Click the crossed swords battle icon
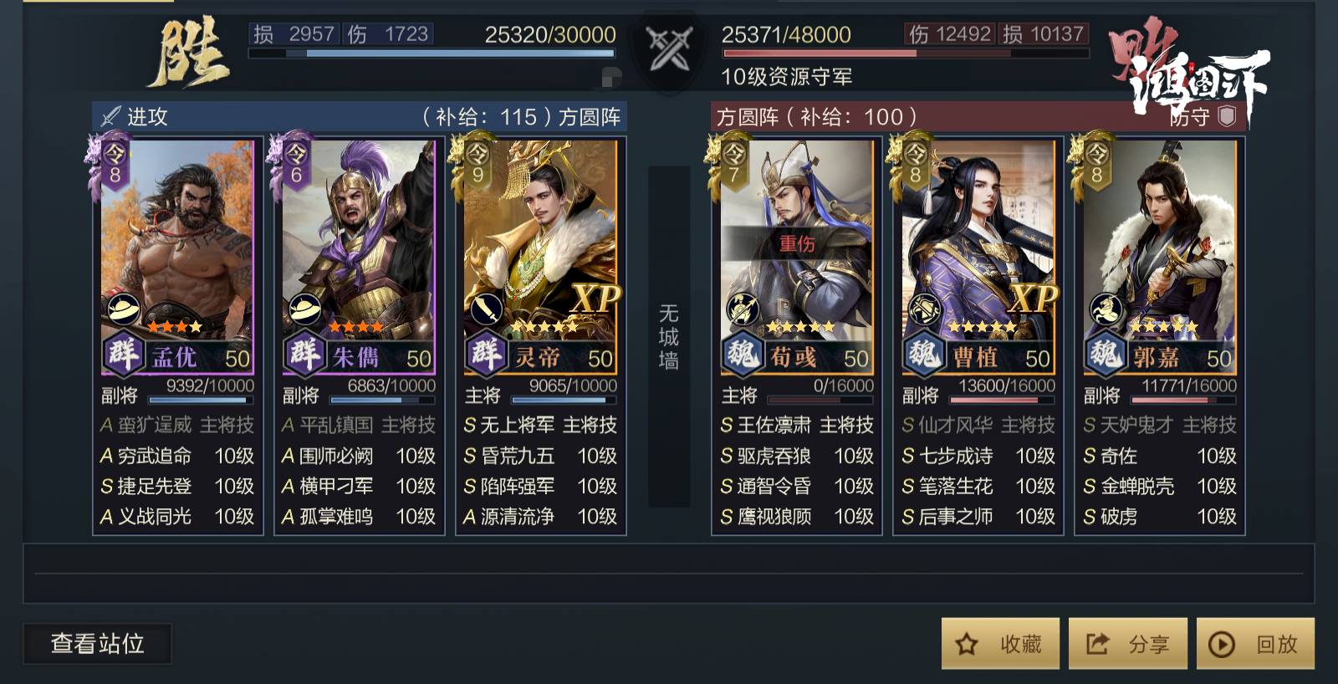This screenshot has width=1338, height=684. point(669,48)
